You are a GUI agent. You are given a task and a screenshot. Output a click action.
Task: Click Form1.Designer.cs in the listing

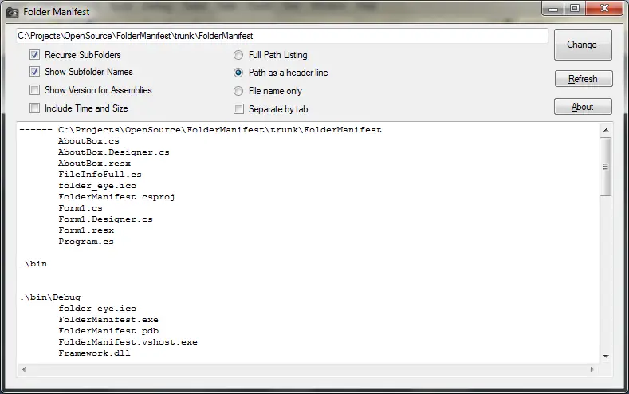(x=105, y=219)
